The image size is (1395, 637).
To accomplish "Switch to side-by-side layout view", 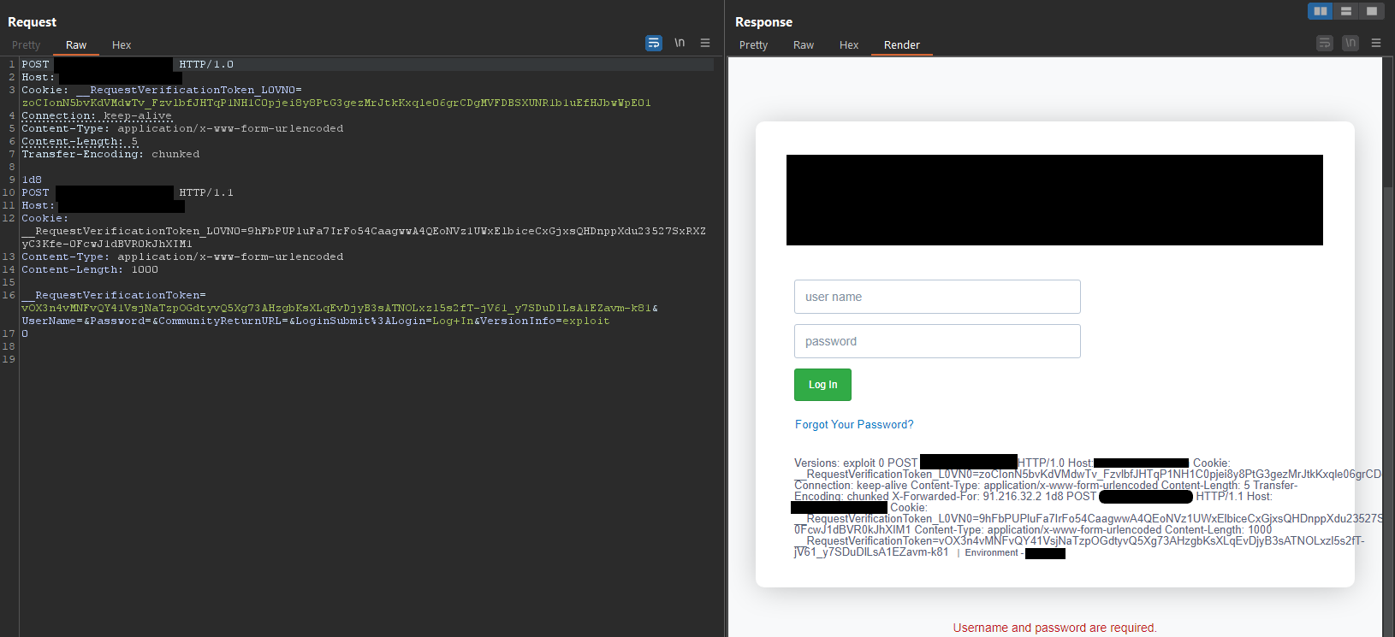I will click(x=1320, y=11).
